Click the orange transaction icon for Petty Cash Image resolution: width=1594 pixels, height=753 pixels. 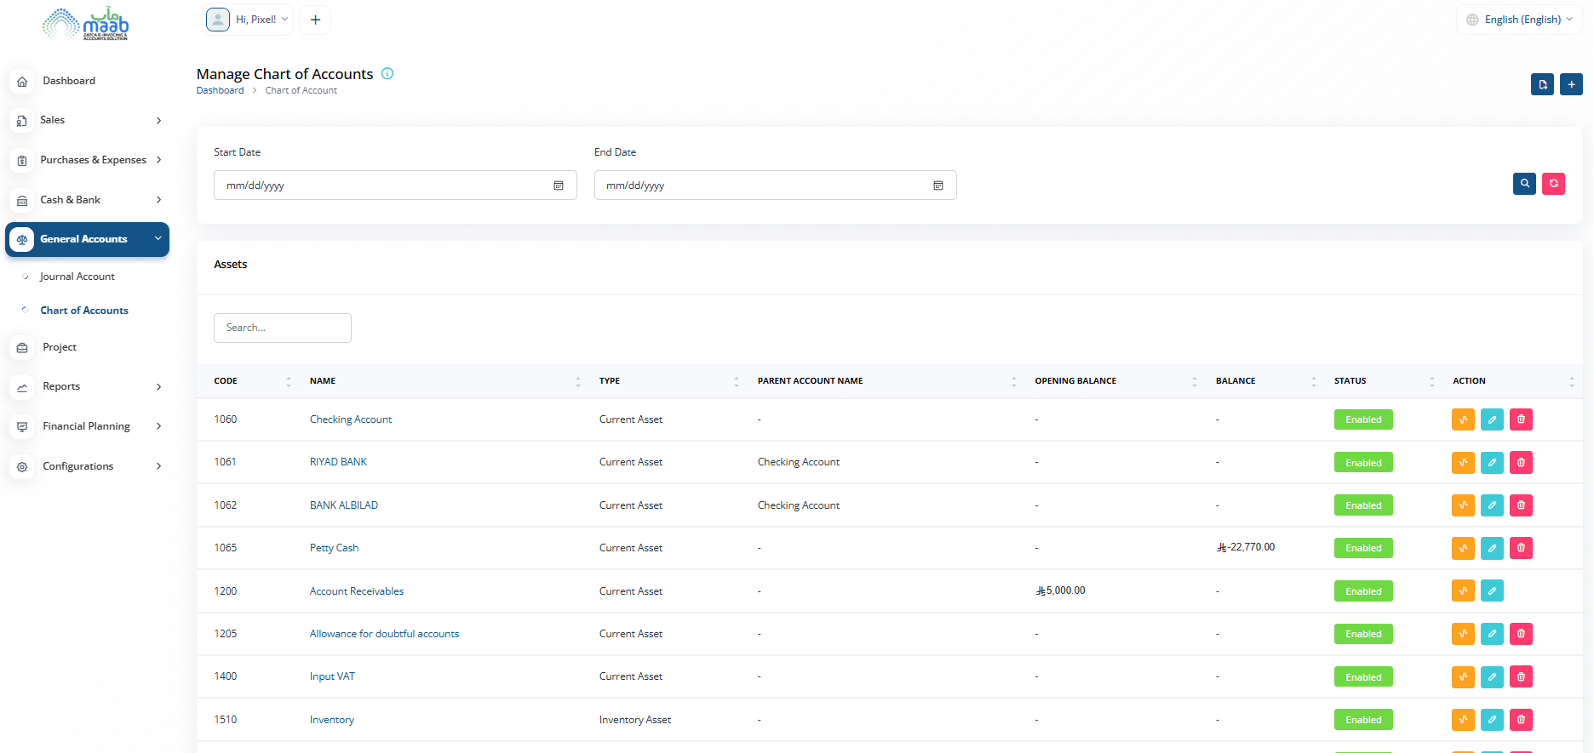1463,548
